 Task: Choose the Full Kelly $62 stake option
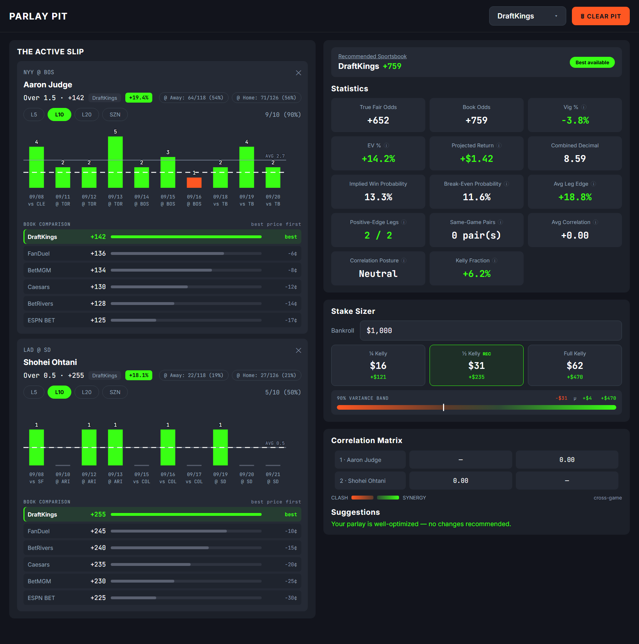(x=575, y=365)
